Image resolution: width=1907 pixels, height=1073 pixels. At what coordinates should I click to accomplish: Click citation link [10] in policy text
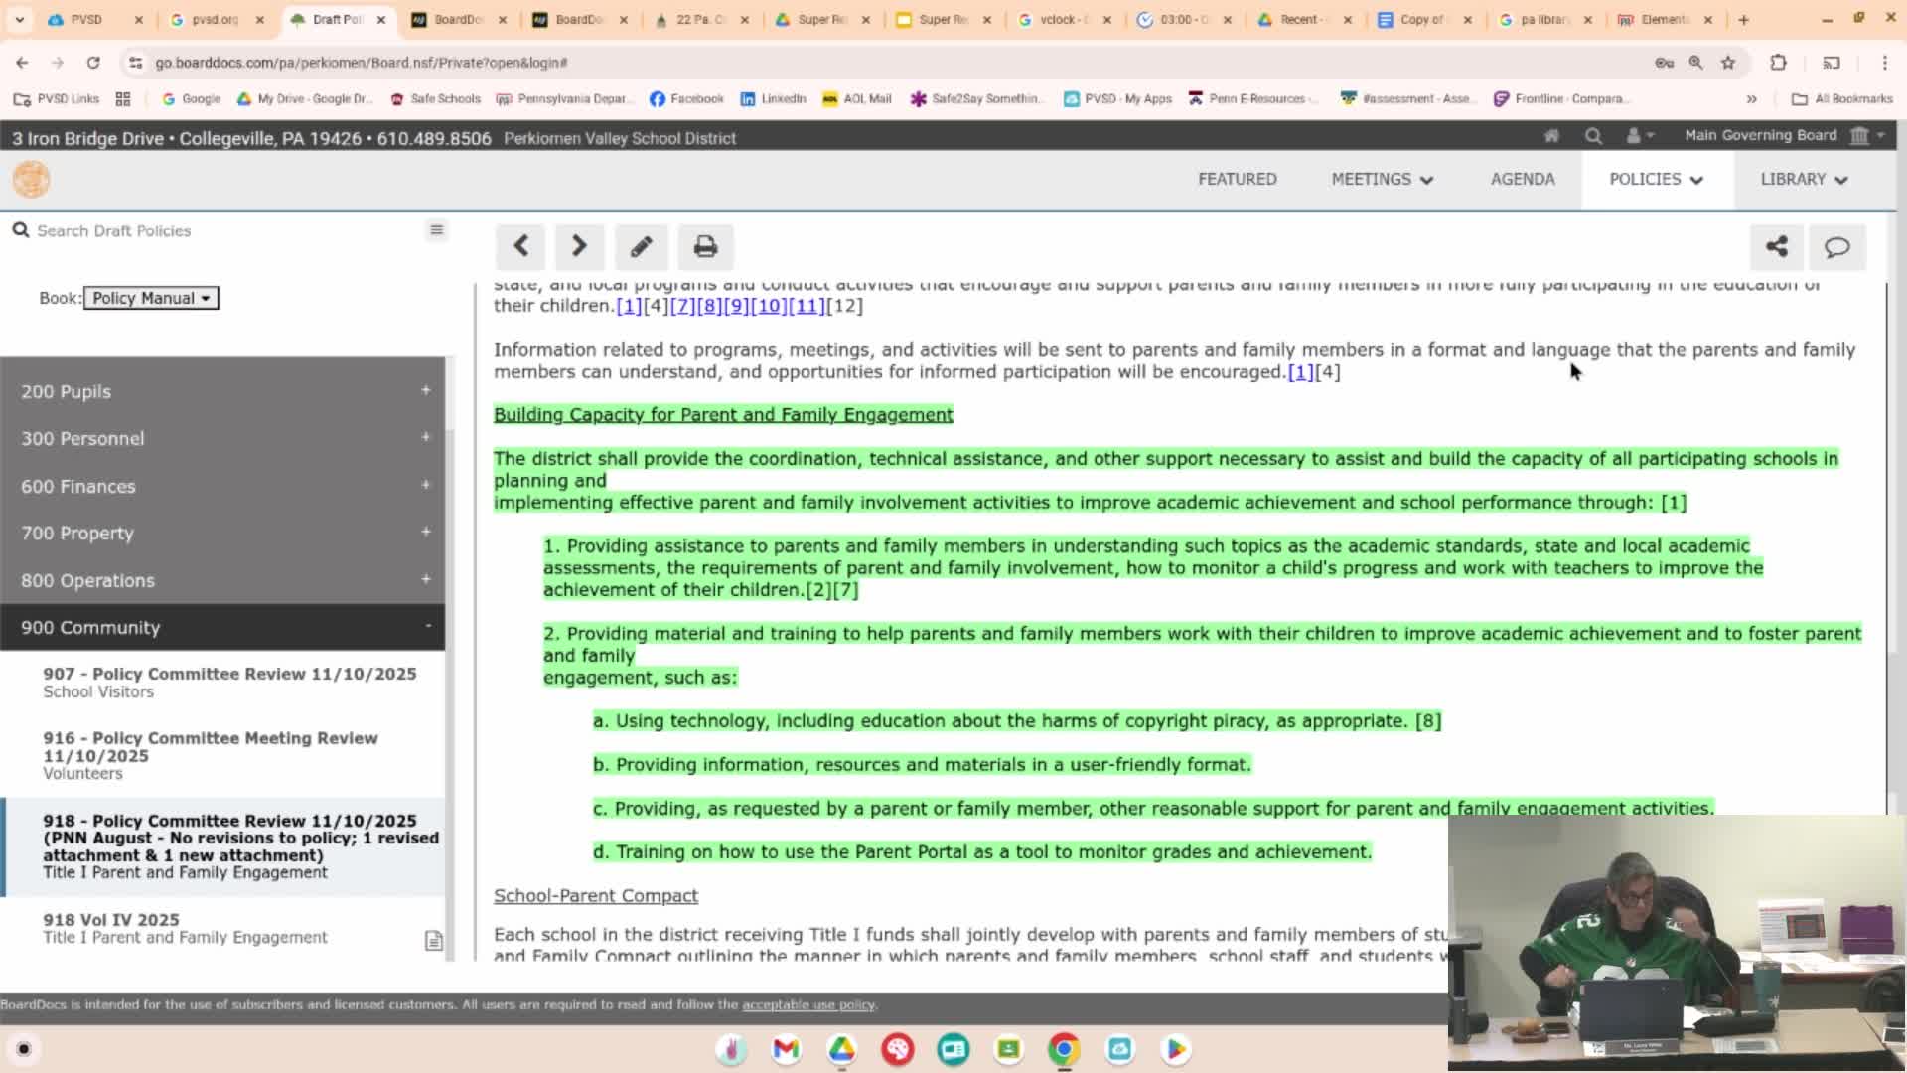tap(768, 306)
